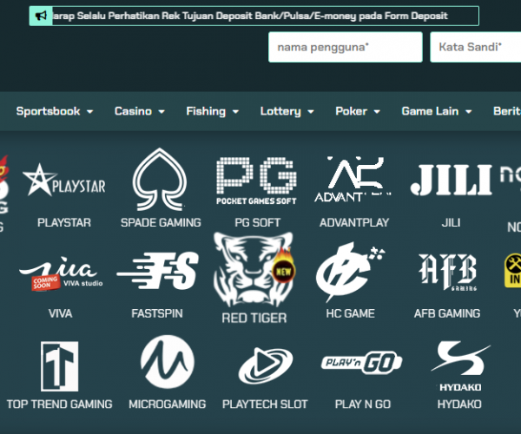Open the Top Trend Gaming logo
The image size is (521, 434).
coord(59,365)
